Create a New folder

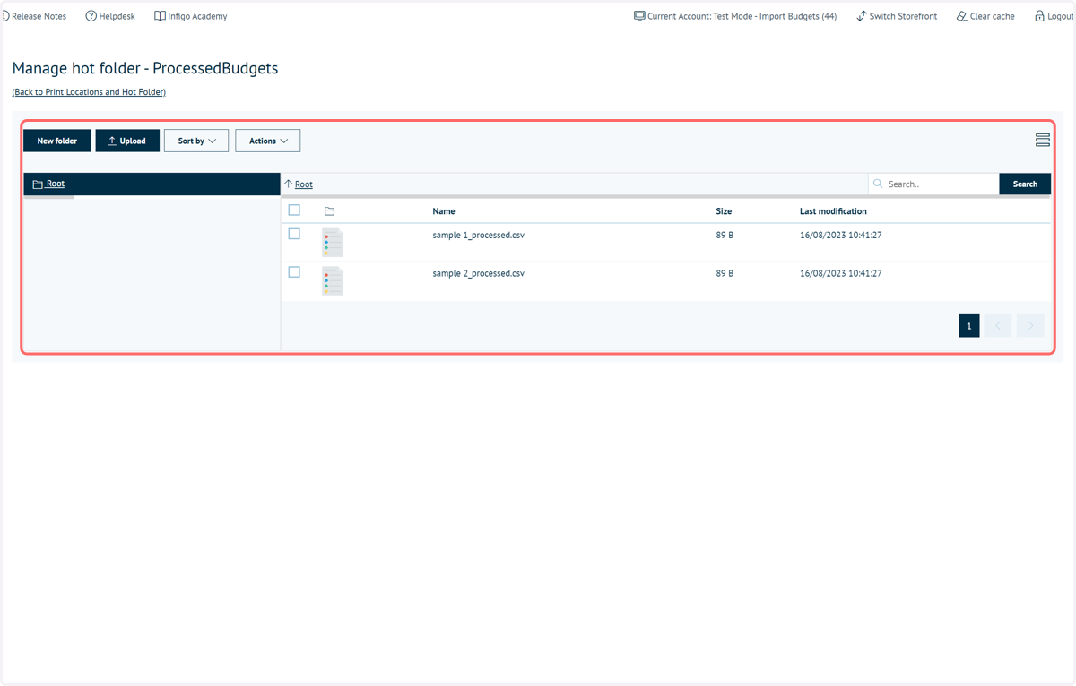click(x=57, y=141)
